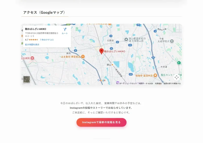Click the red 麹おばんざいAKIKO label beside pin
This screenshot has height=143, width=203.
pyautogui.click(x=115, y=51)
